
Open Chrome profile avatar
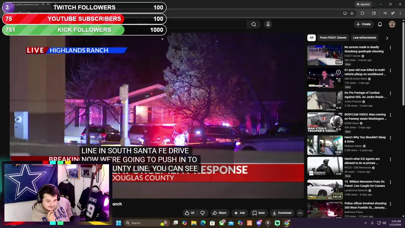point(393,13)
